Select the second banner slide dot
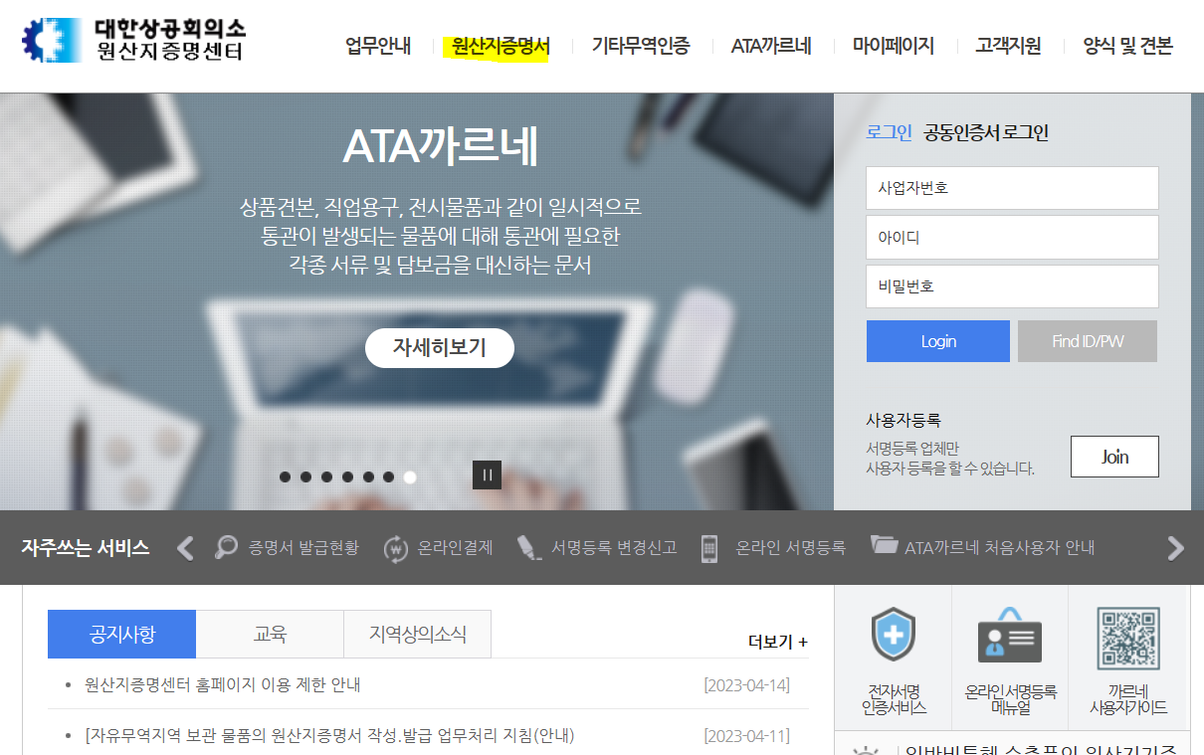Screen dimensions: 1204x755 305,476
